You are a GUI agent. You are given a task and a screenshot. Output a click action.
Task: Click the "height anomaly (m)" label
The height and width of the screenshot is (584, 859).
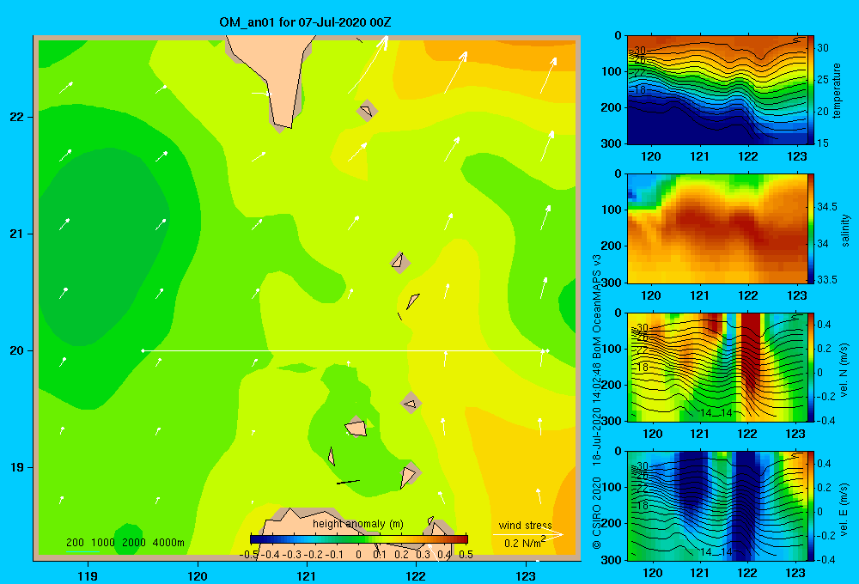pos(357,524)
